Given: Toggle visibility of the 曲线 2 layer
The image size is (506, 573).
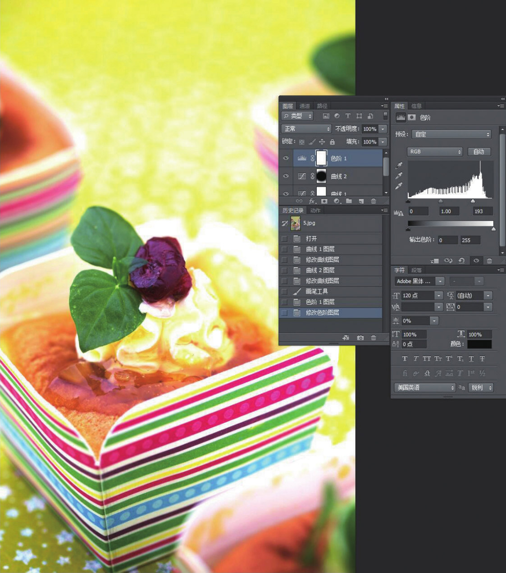Looking at the screenshot, I should pos(286,176).
